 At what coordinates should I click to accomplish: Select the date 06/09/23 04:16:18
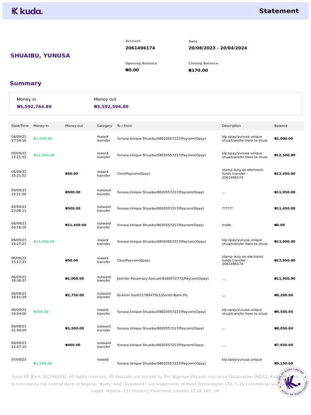coord(19,225)
